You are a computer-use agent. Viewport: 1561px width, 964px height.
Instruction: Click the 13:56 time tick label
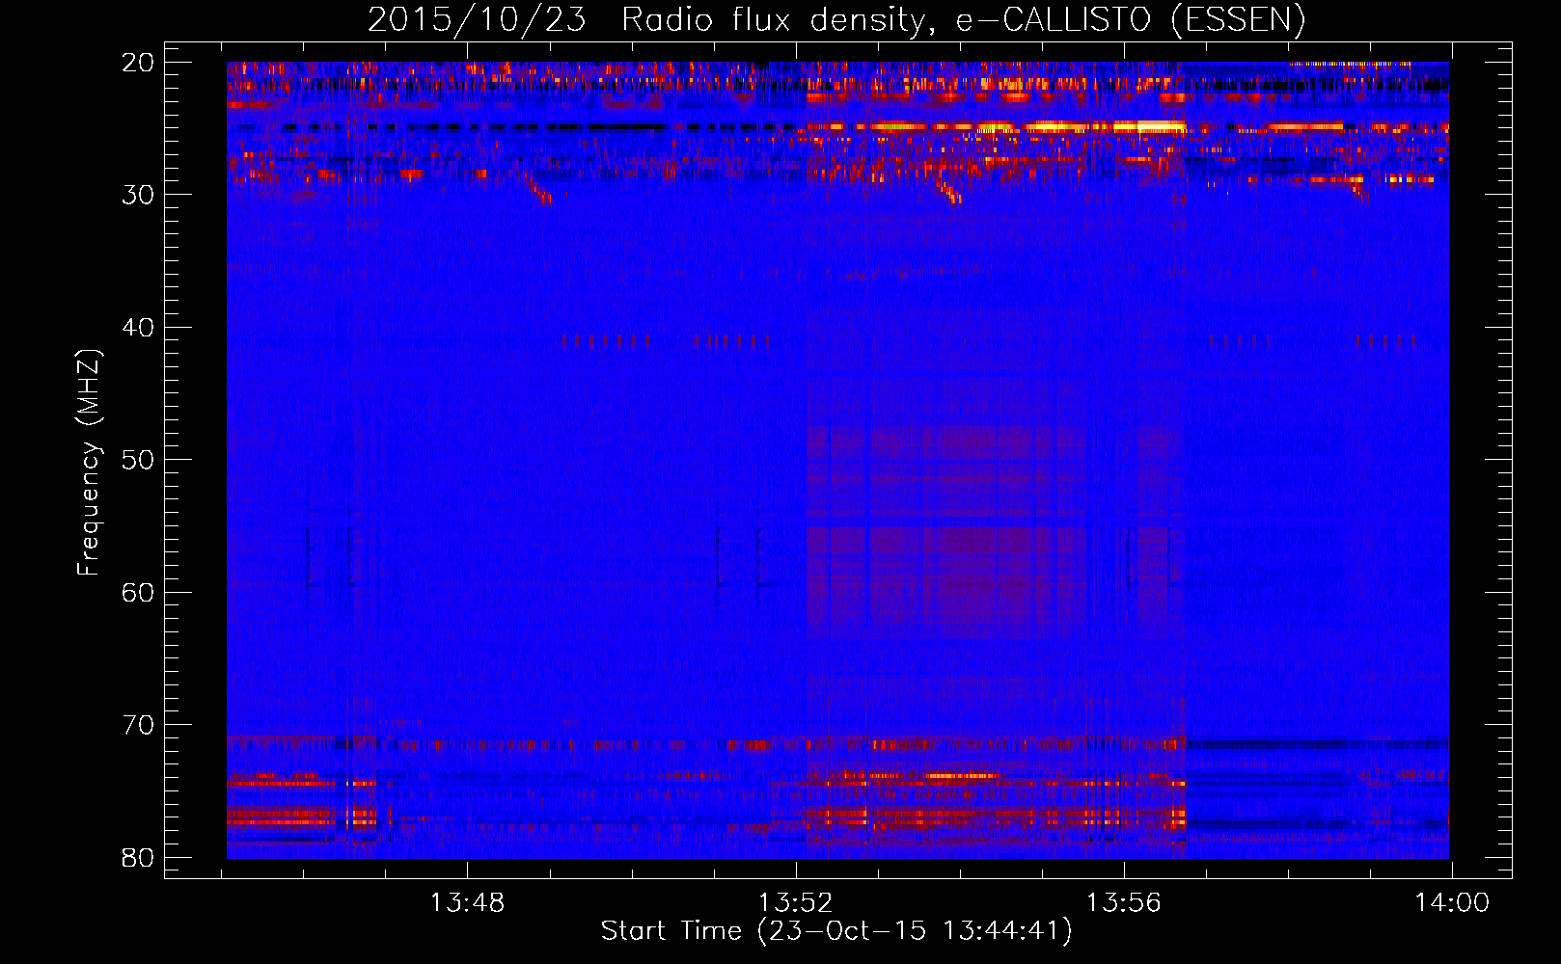[1124, 903]
